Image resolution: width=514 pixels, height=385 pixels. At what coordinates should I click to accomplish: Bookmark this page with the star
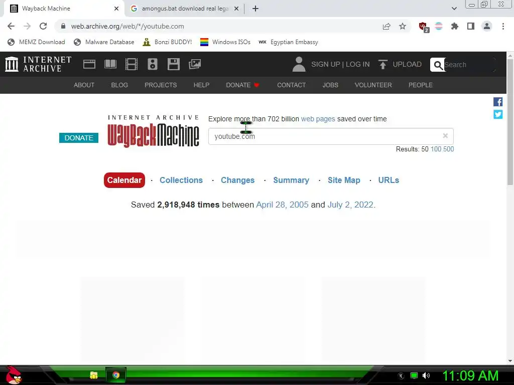[x=403, y=26]
